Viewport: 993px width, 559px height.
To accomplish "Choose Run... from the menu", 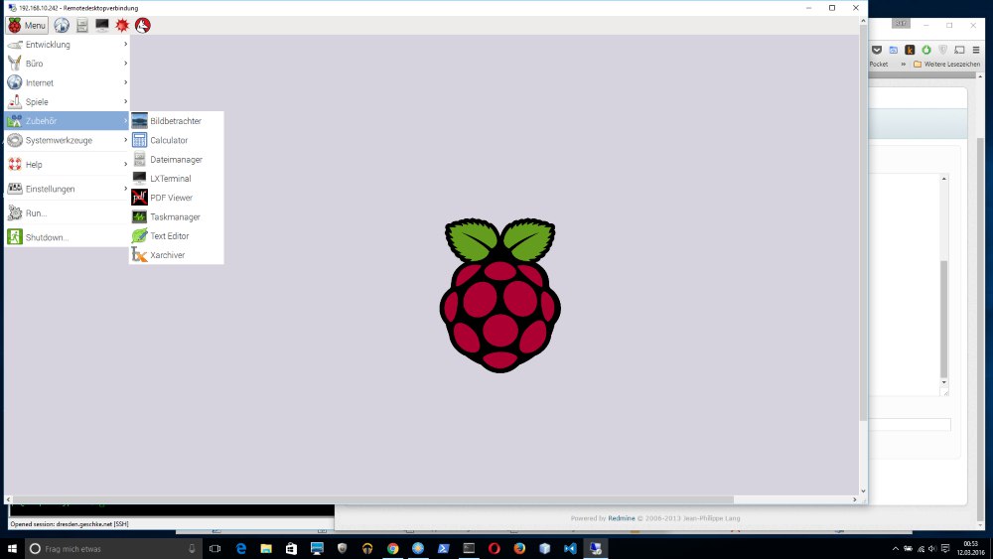I will click(x=68, y=213).
